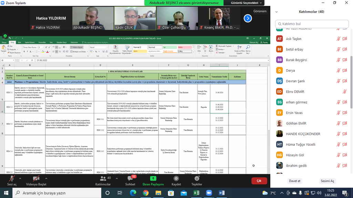Open the Katılımcılar participants icon in toolbar
This screenshot has width=353, height=198.
point(103,179)
